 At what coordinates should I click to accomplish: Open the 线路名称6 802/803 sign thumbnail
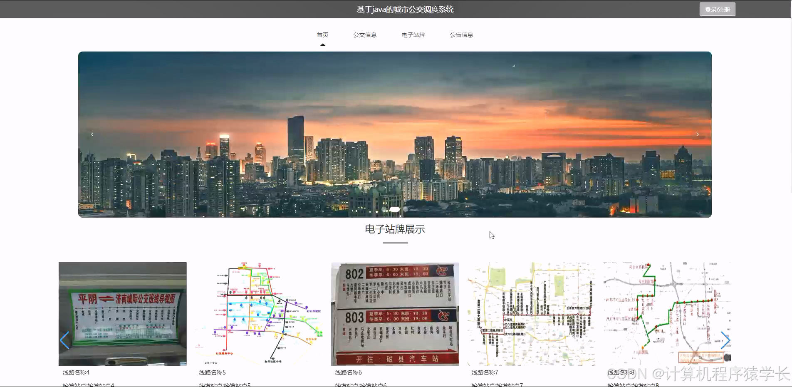(395, 314)
